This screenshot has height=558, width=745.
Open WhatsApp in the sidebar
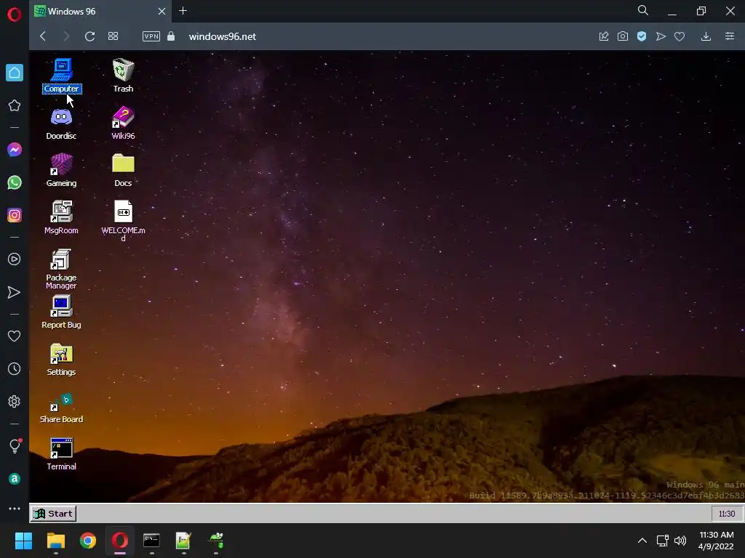point(15,182)
